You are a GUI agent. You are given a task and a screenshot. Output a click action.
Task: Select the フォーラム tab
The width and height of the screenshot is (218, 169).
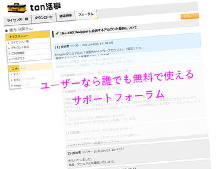(86, 14)
